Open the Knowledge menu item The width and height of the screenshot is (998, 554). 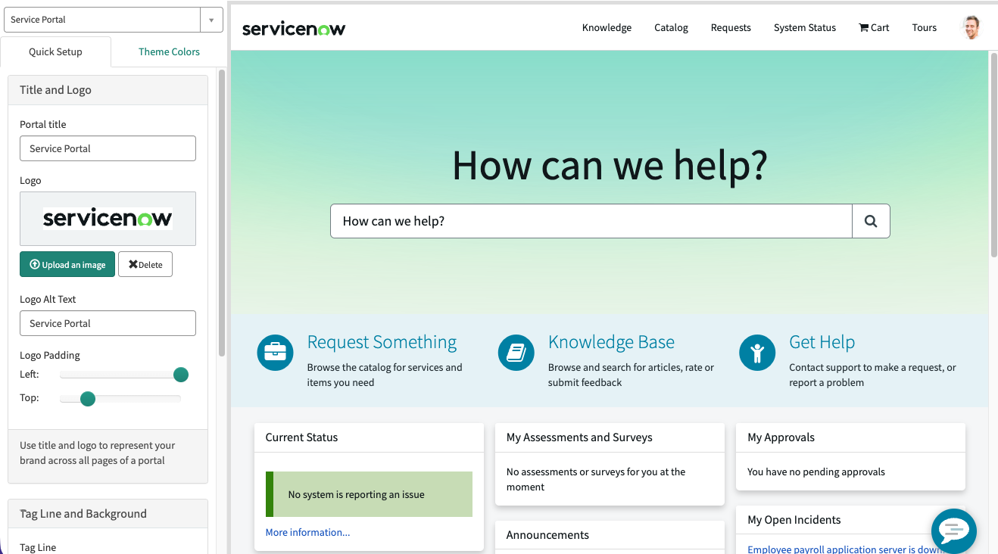coord(607,28)
